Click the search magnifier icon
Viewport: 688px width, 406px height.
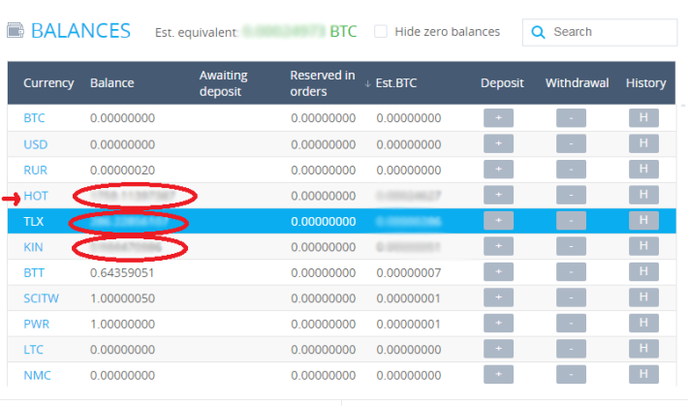pyautogui.click(x=538, y=32)
